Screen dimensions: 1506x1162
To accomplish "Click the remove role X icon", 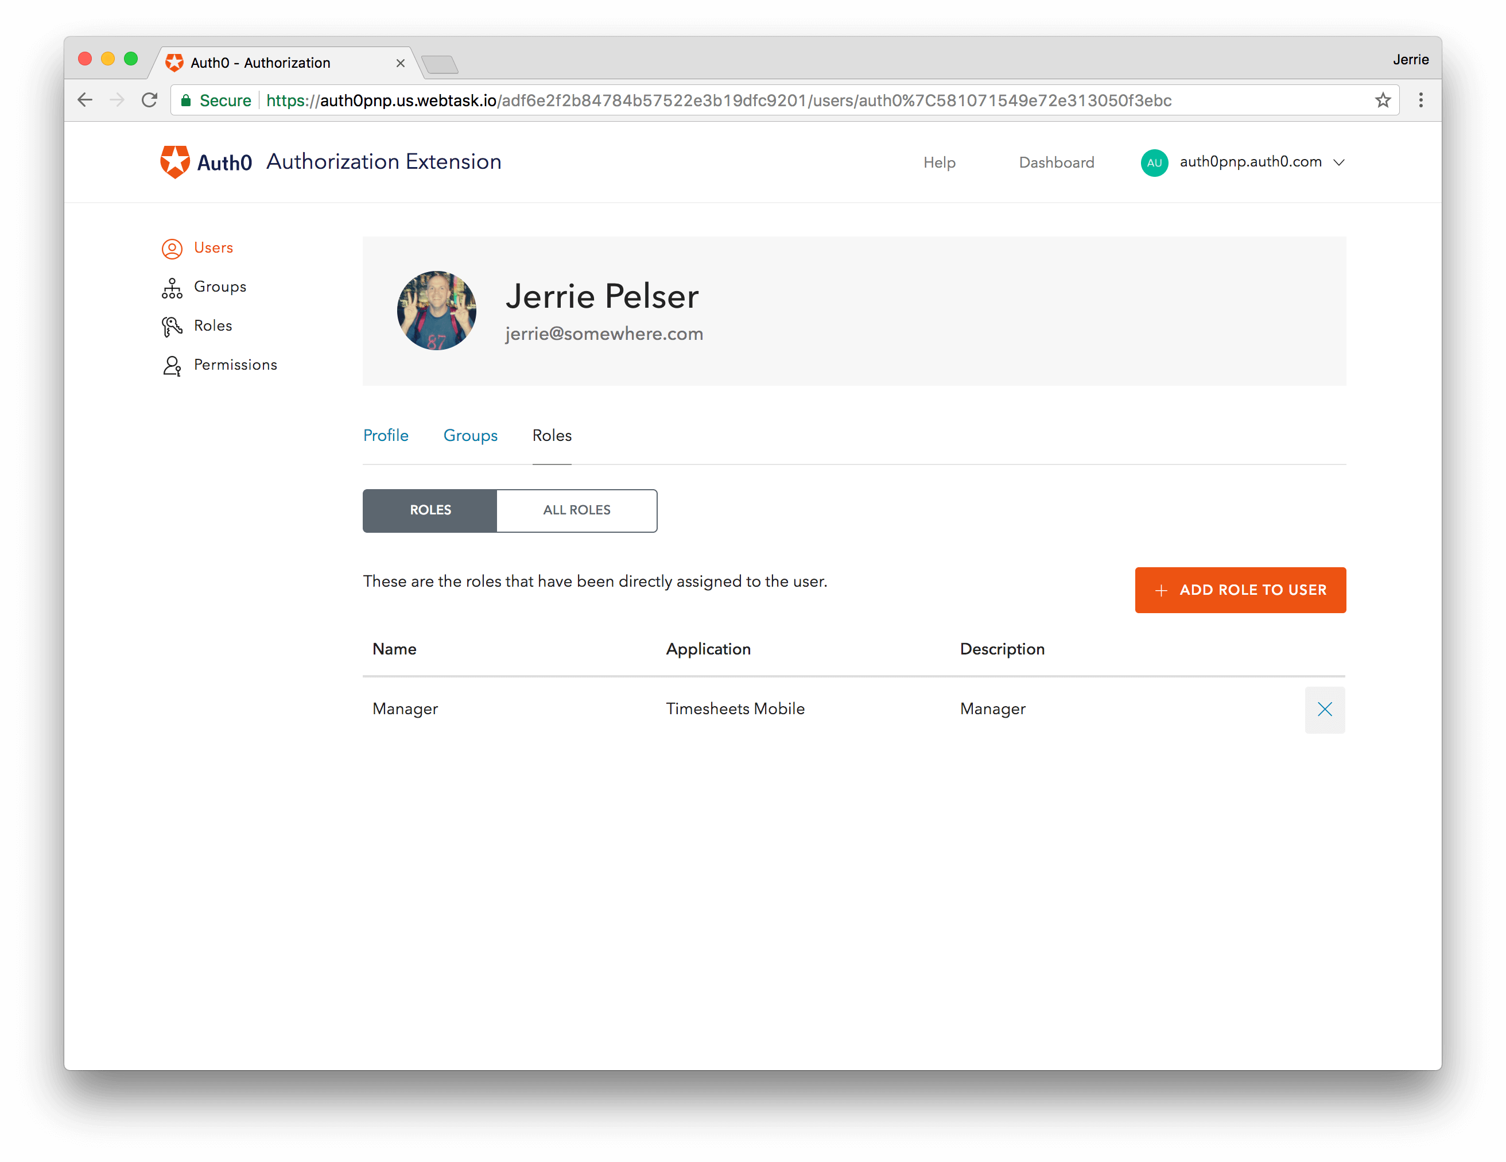I will tap(1324, 708).
